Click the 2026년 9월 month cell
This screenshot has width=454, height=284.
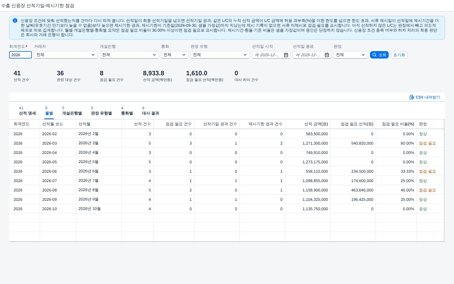click(x=99, y=199)
